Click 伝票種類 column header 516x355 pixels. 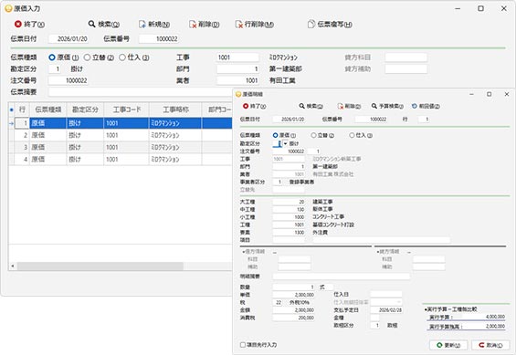coord(48,110)
